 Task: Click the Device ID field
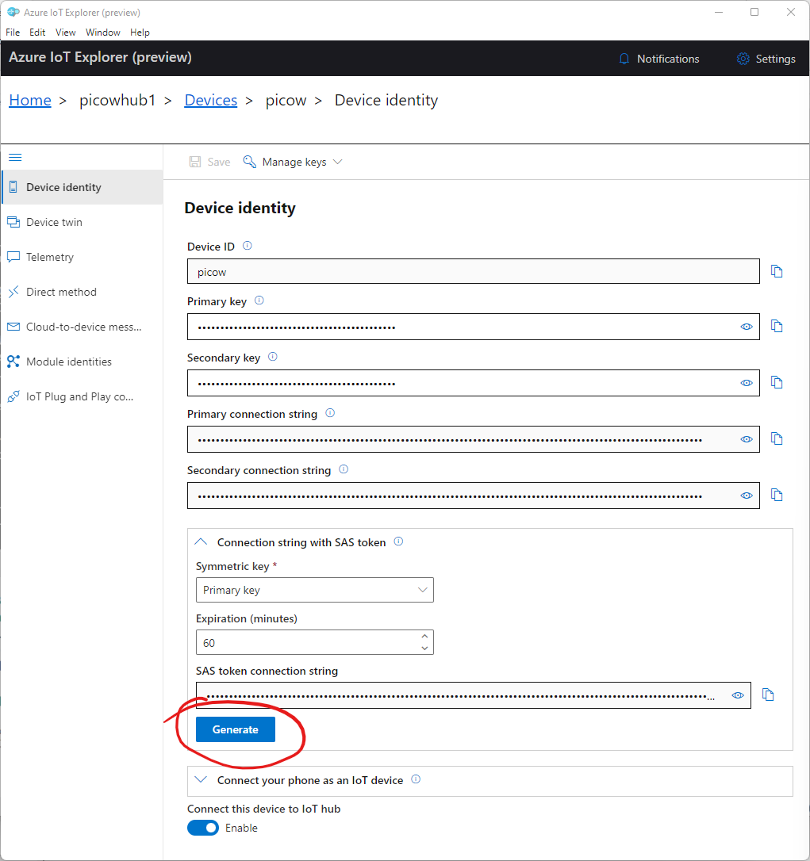click(473, 271)
